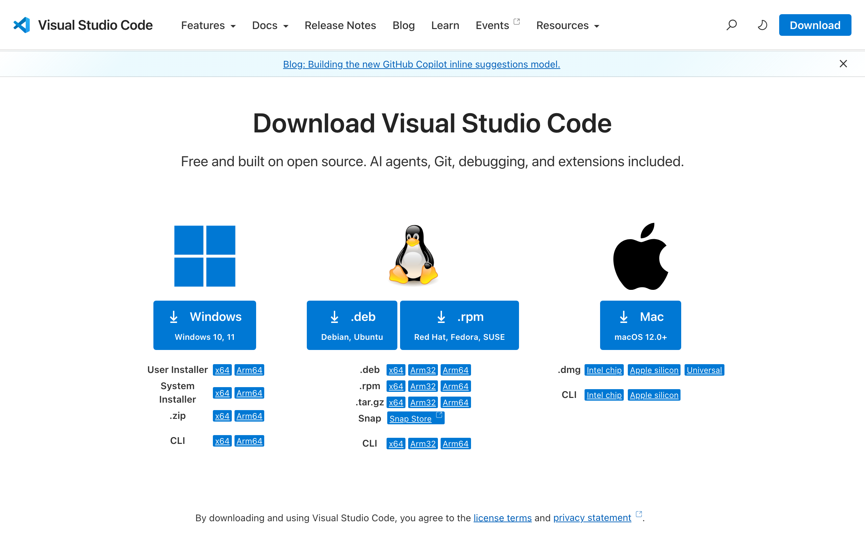865x554 pixels.
Task: Download the Windows 10, 11 installer
Action: click(205, 325)
